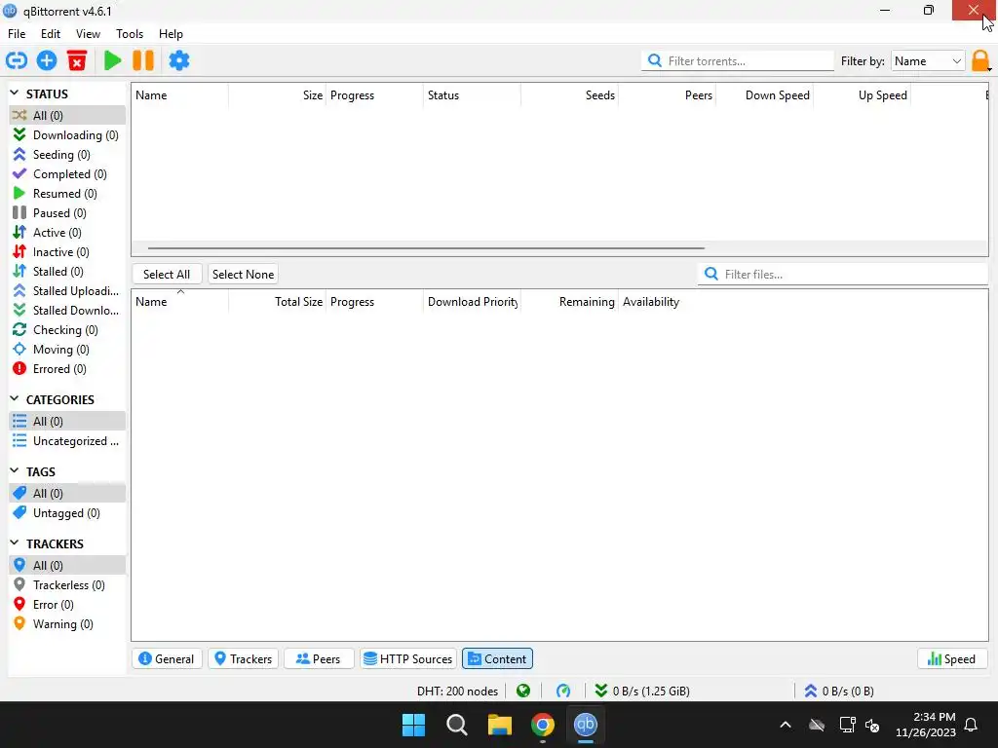Open the File menu
Viewport: 998px width, 748px height.
pos(17,34)
